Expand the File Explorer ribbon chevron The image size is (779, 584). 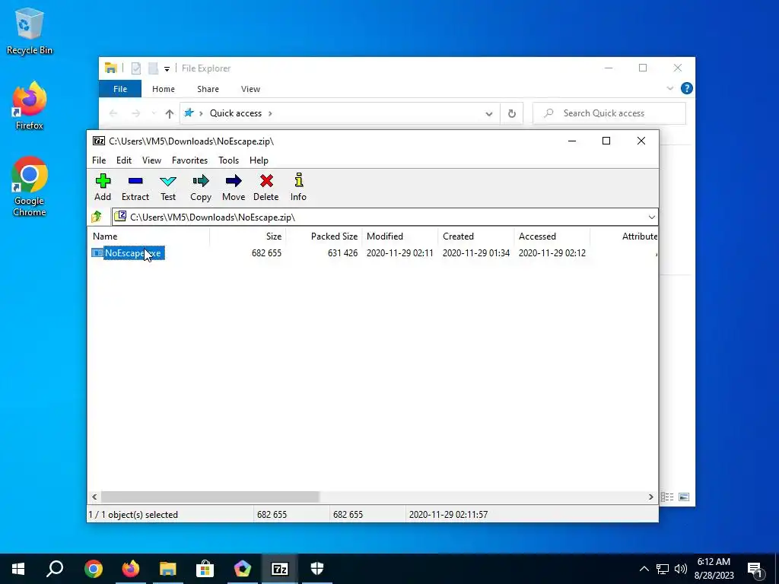click(x=669, y=88)
